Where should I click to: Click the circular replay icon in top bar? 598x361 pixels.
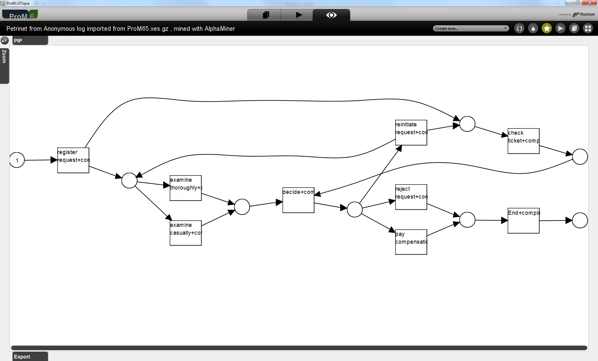tap(520, 28)
